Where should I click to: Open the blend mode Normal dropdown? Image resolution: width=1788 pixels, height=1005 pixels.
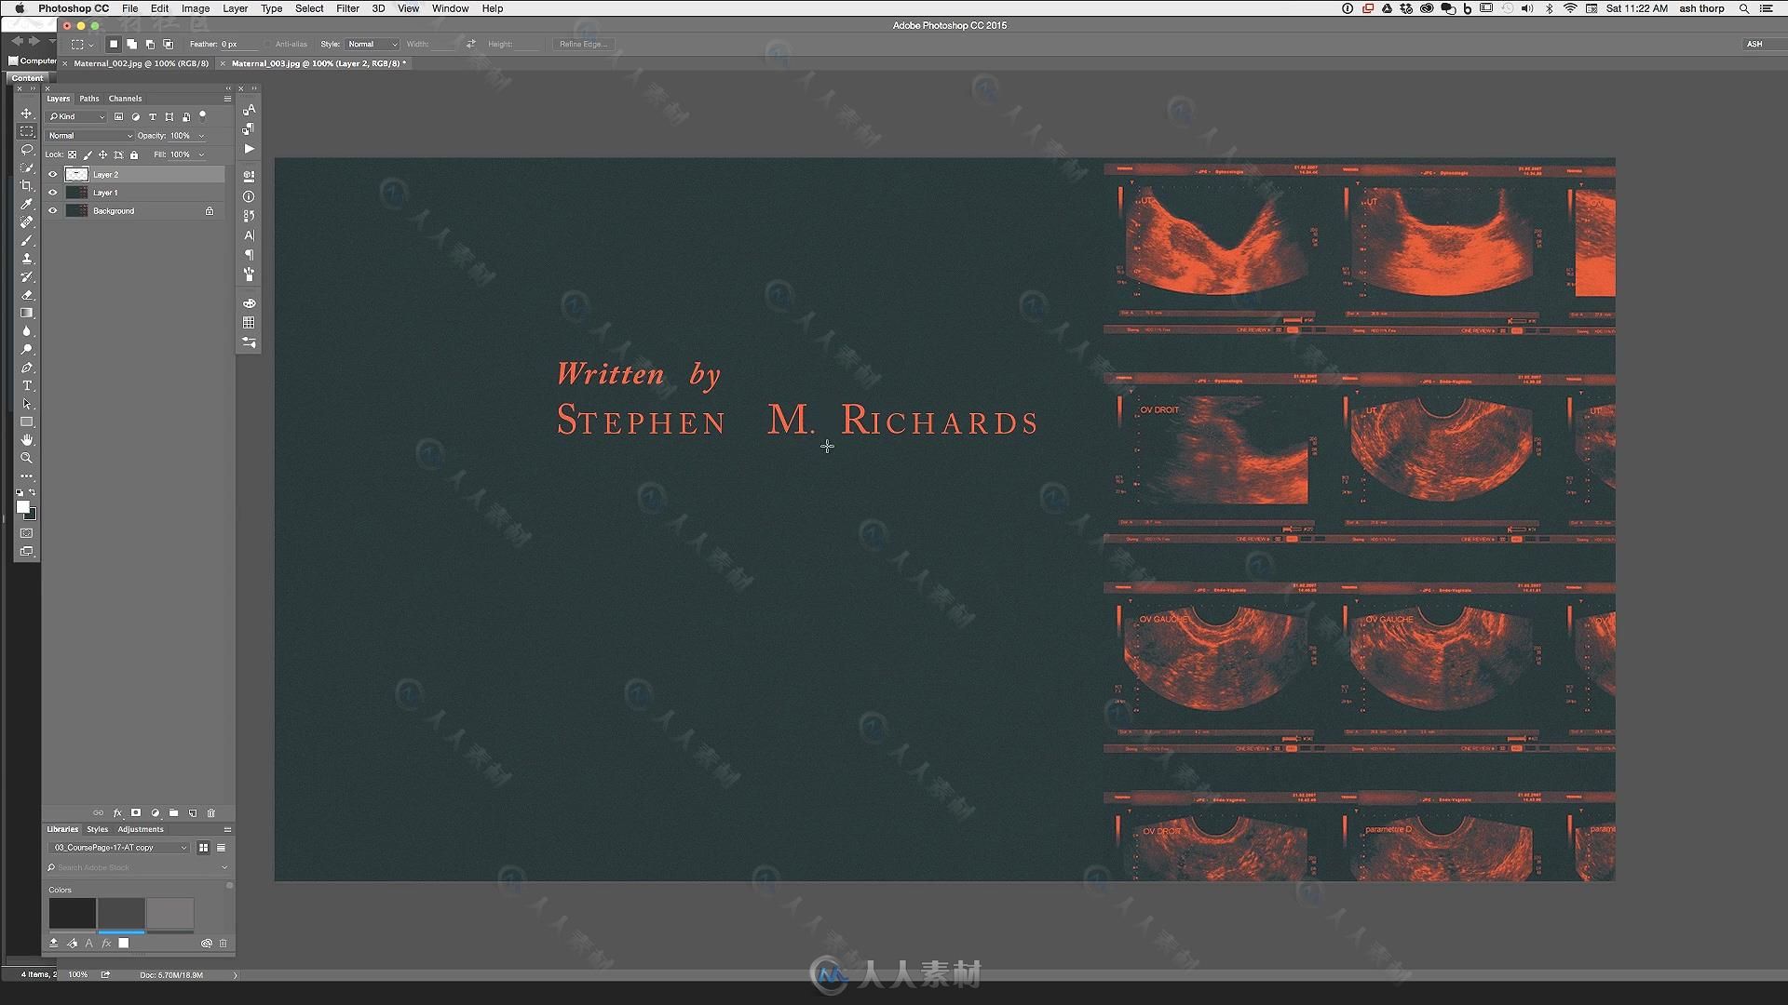[x=90, y=136]
